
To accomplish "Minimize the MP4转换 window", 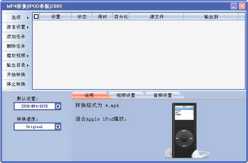I will (x=234, y=6).
